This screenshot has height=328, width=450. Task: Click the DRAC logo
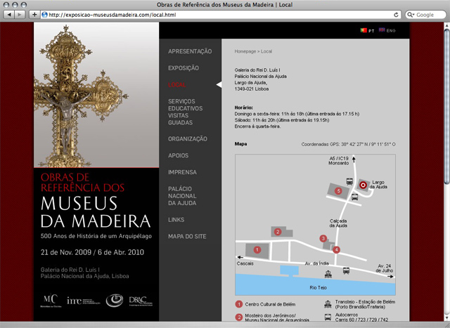pos(141,301)
